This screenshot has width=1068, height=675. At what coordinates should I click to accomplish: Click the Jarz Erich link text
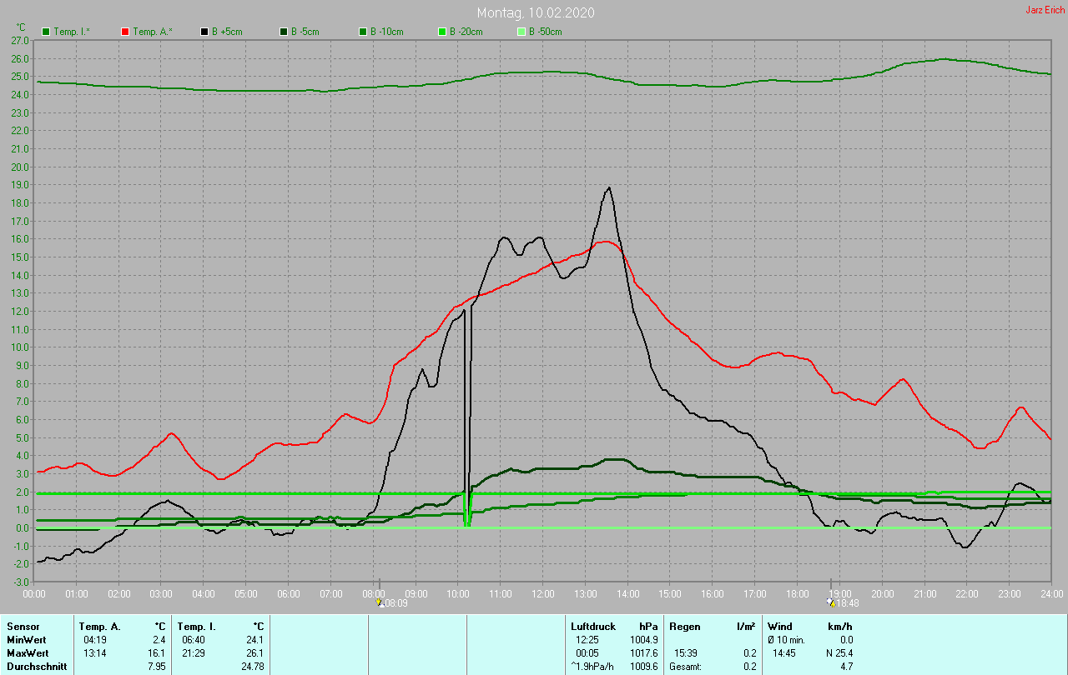click(1045, 10)
